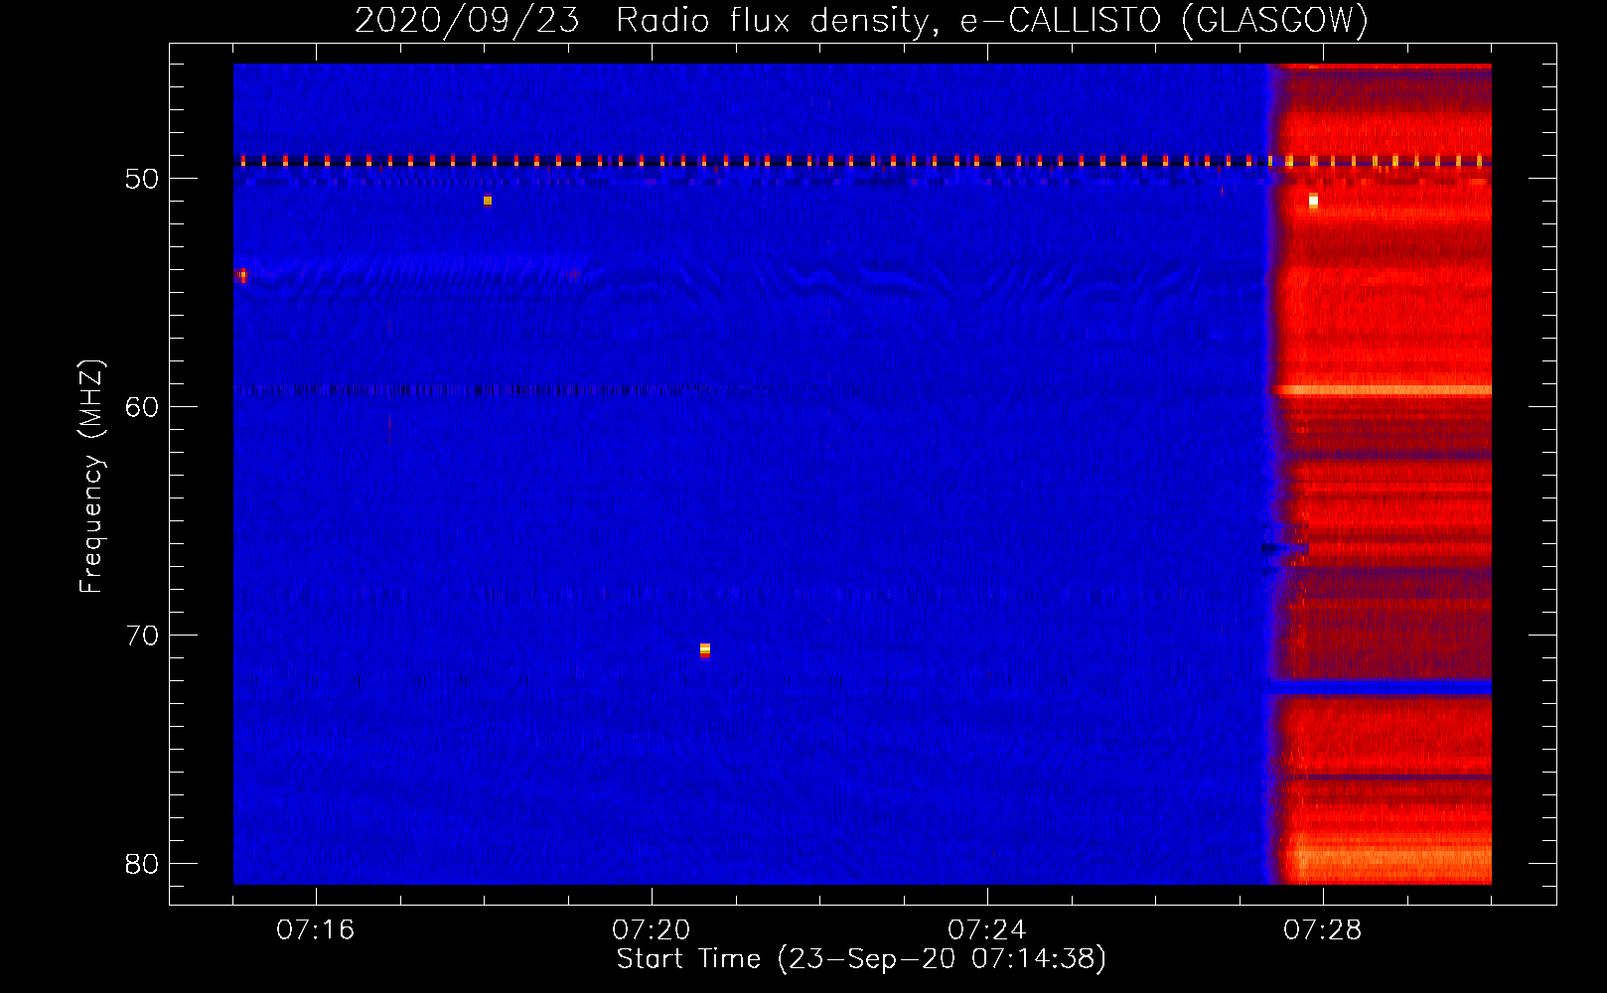Click the 60 frequency tick label
This screenshot has height=993, width=1607.
point(142,407)
